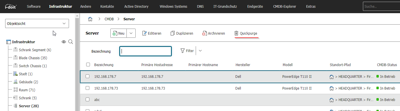Viewport: 400px width, 111px height.
Task: Expand the arrow next to Neu
Action: [x=131, y=33]
